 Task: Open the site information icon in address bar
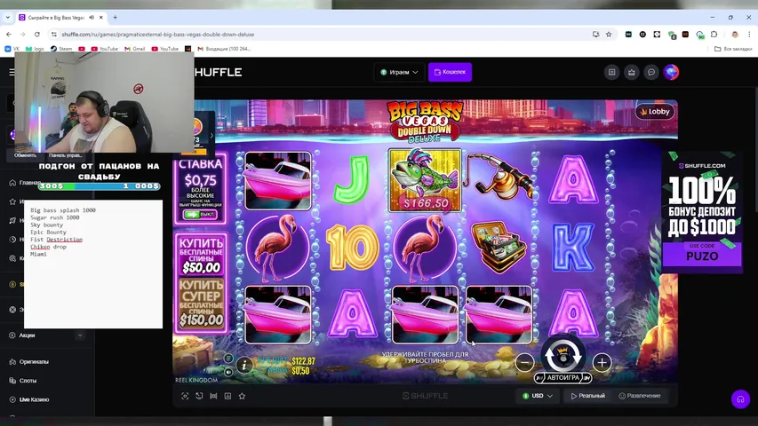(54, 35)
